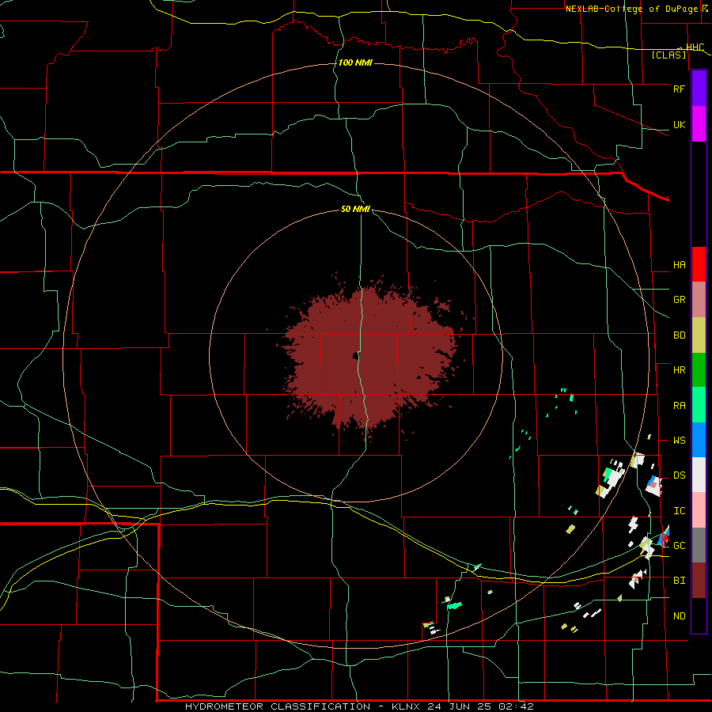The height and width of the screenshot is (712, 712).
Task: Click the '24 JUN 25 02:42' timestamp
Action: pos(480,706)
